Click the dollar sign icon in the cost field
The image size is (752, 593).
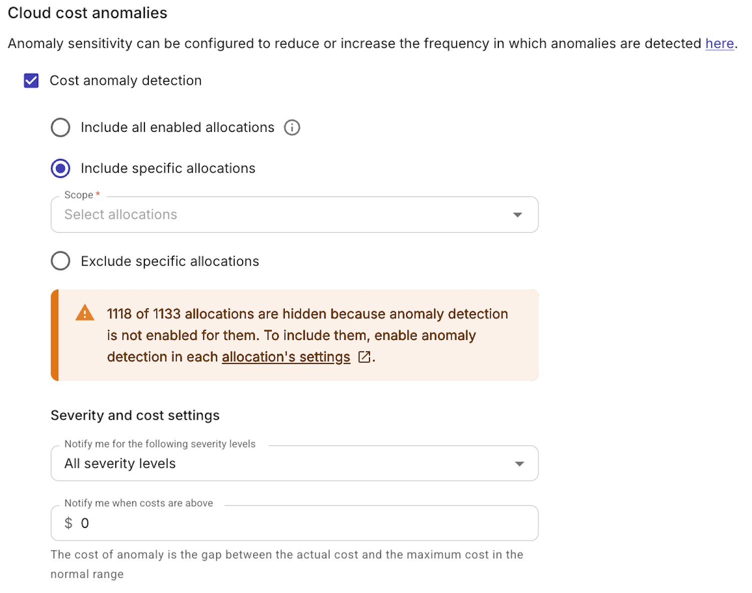click(68, 523)
